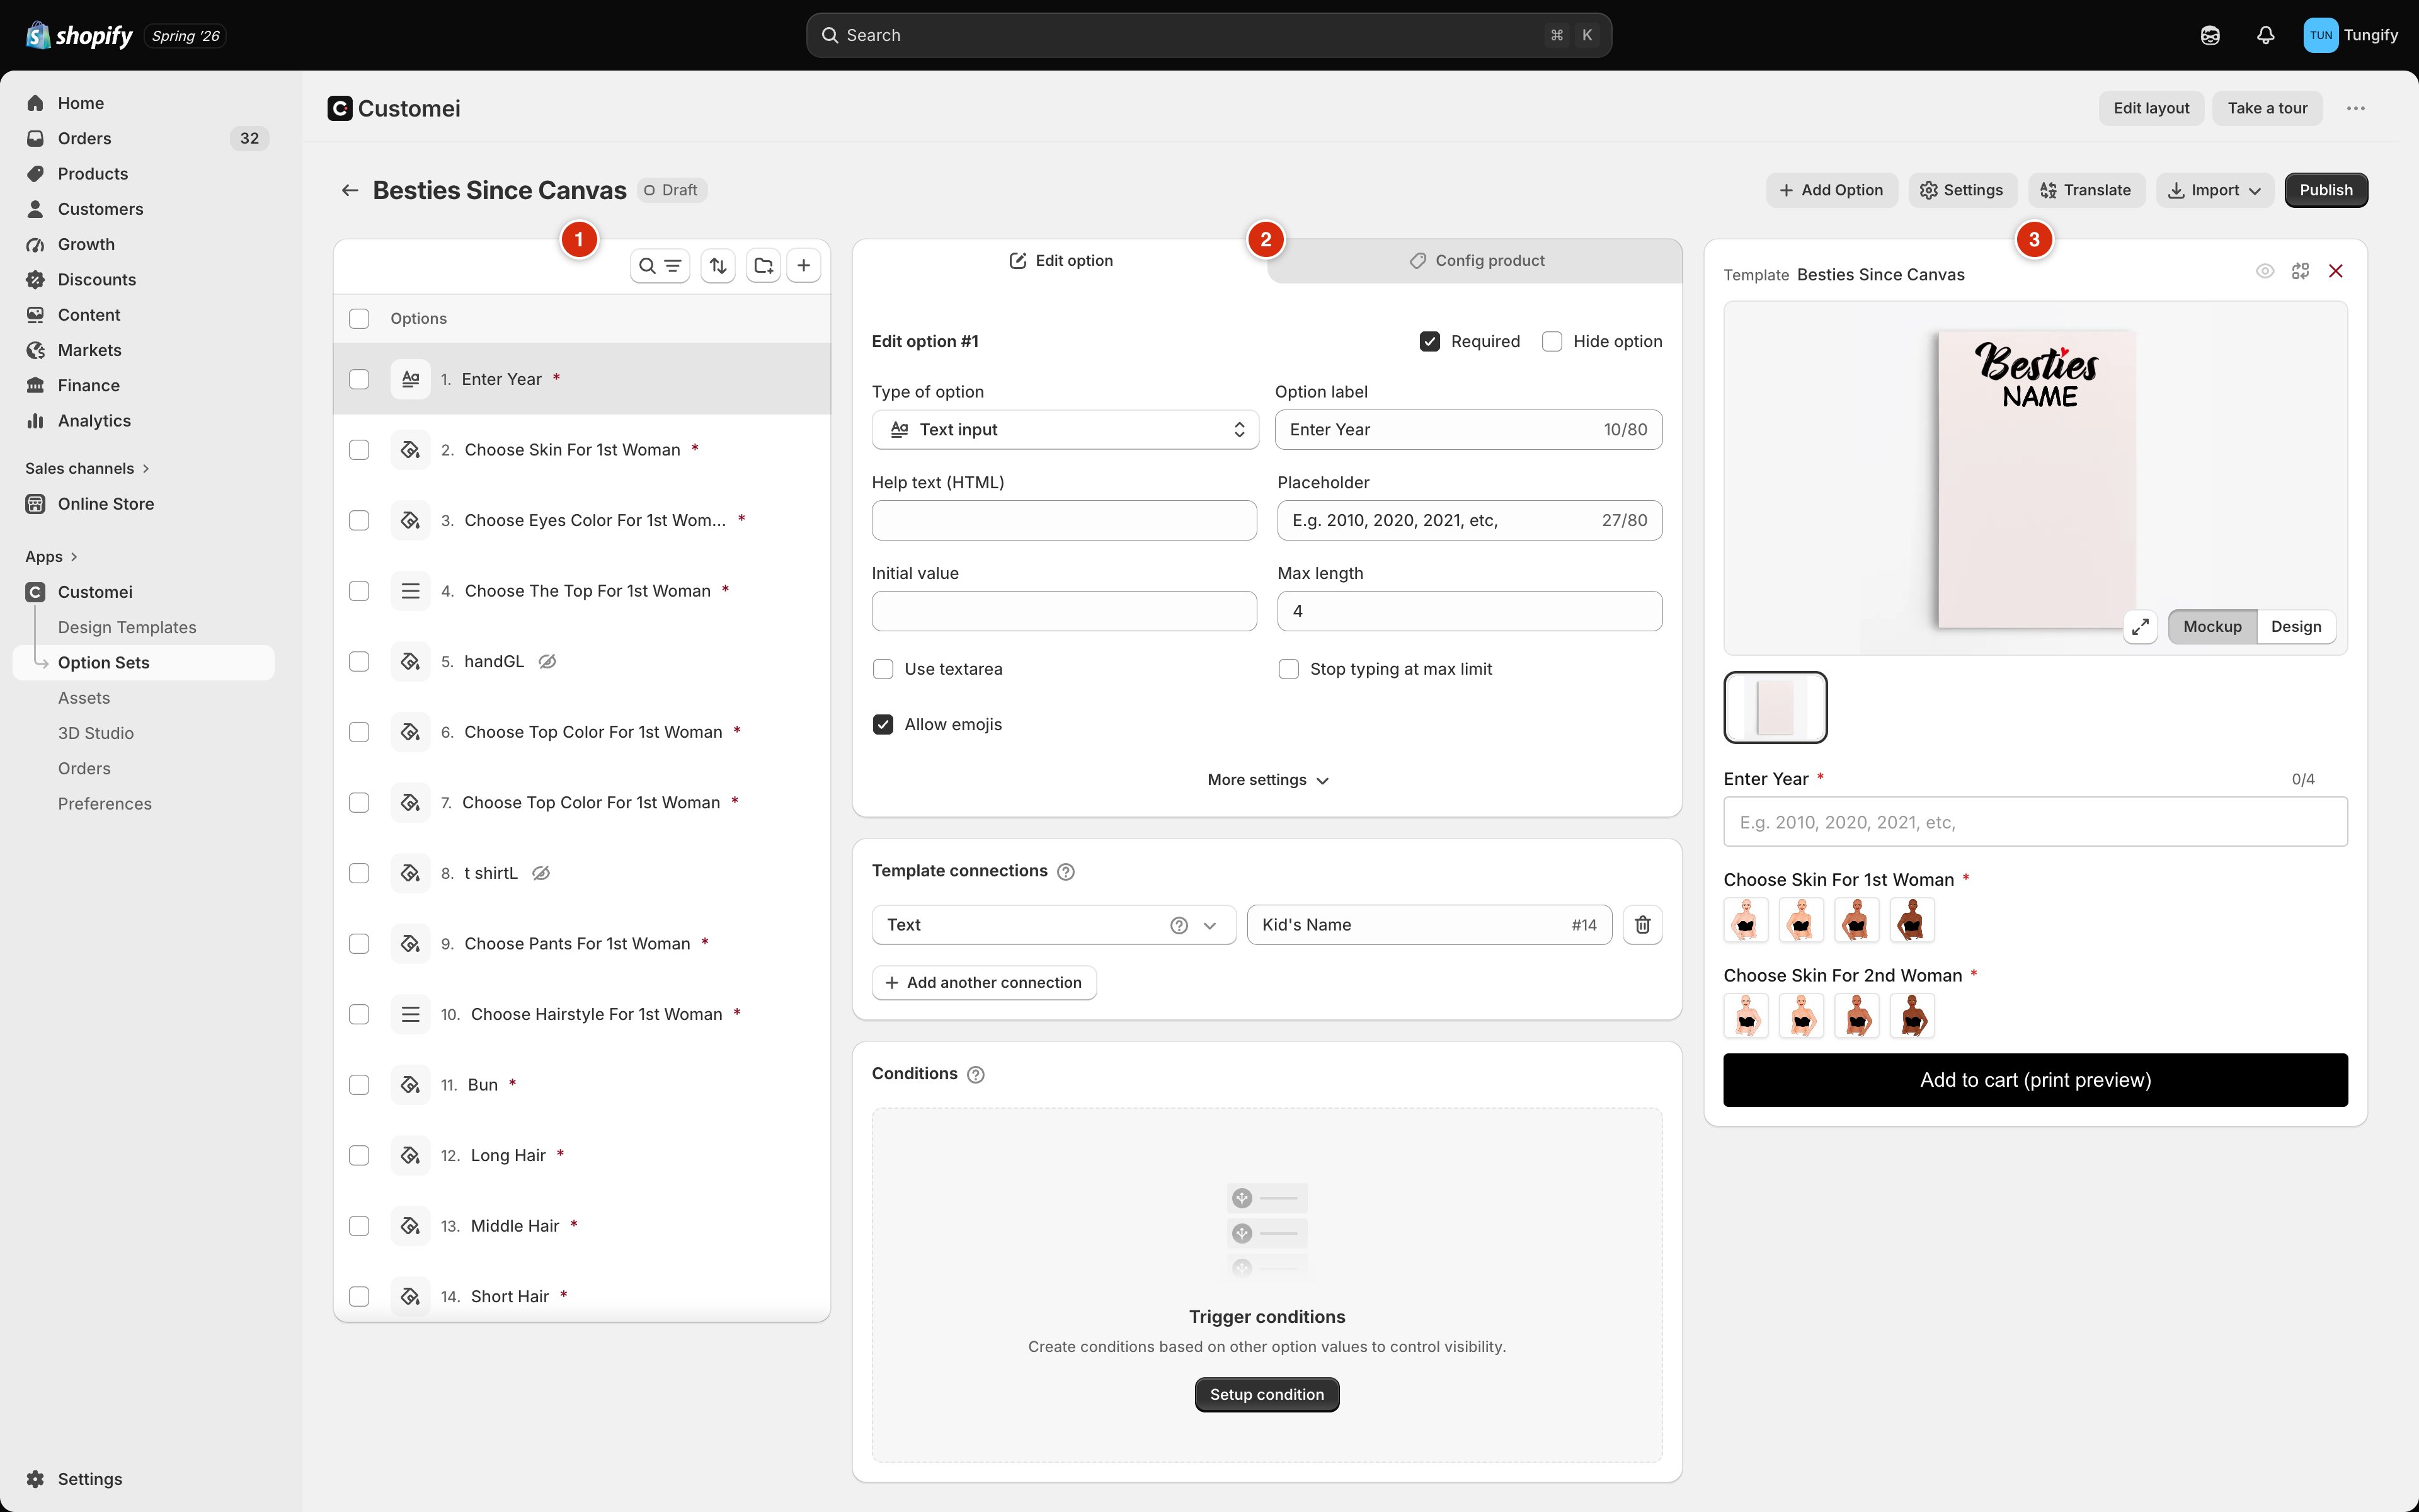Uncheck the Allow emojis checkbox

coord(883,724)
